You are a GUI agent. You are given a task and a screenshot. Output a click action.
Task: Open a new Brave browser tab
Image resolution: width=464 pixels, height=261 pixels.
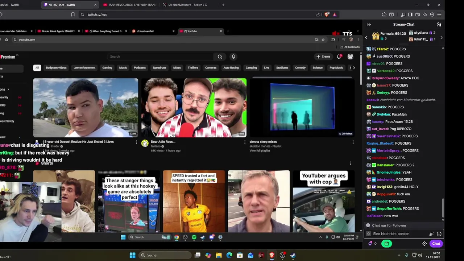[223, 5]
